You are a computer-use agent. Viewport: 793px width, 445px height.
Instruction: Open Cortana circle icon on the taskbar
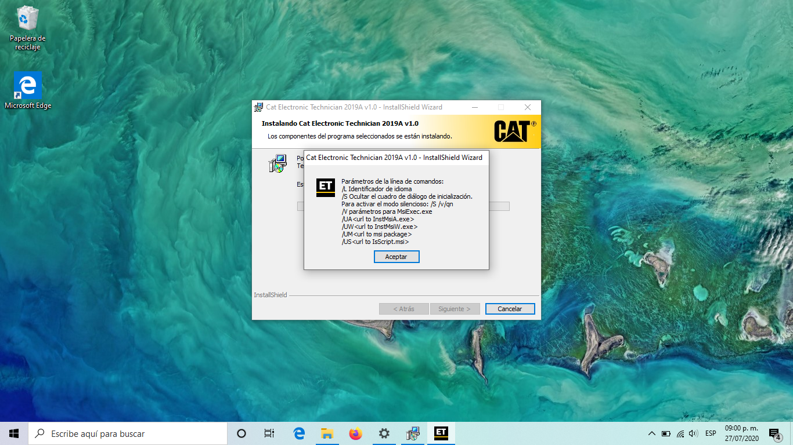[241, 433]
